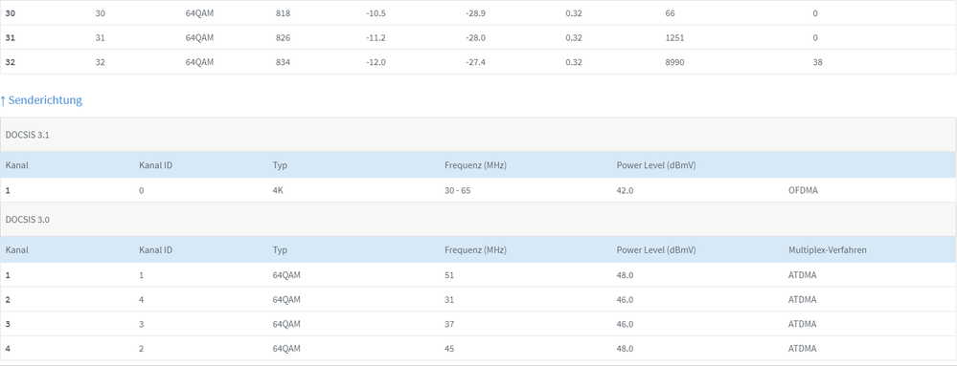Viewport: 957px width, 366px height.
Task: Click the Kanal ID column header in DOCSIS 3.1
Action: tap(153, 165)
